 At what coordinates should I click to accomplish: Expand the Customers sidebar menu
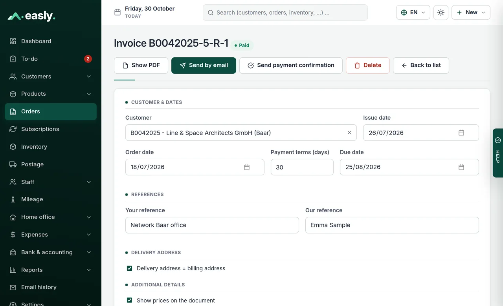click(51, 76)
